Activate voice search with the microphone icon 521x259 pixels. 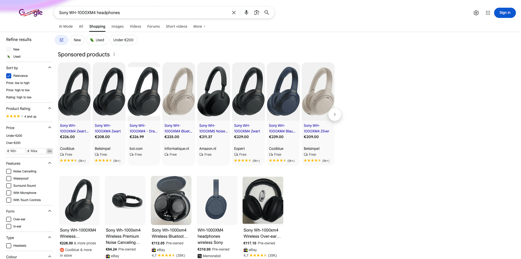point(246,12)
